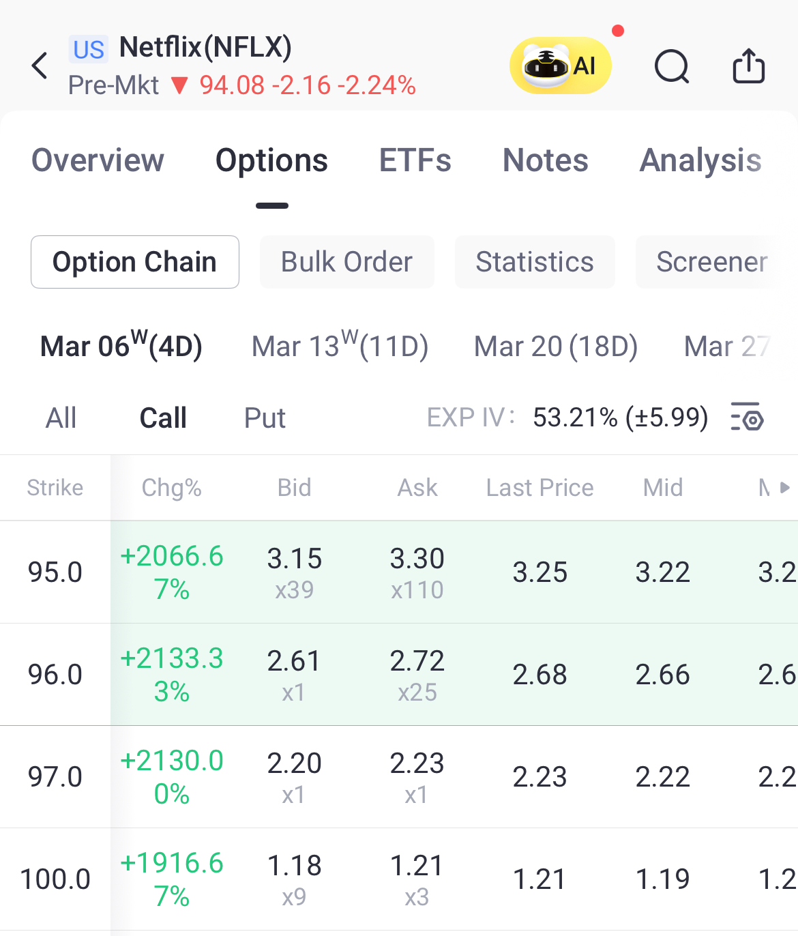Tap the search magnifier icon
Screen dimensions: 798x936
[672, 66]
